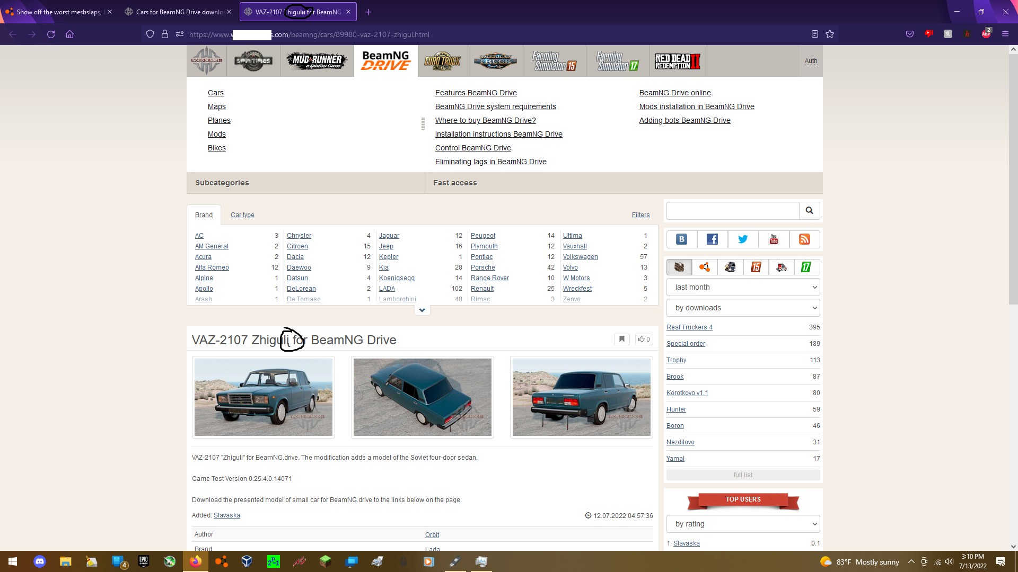The width and height of the screenshot is (1018, 572).
Task: Open a new browser tab
Action: tap(368, 12)
